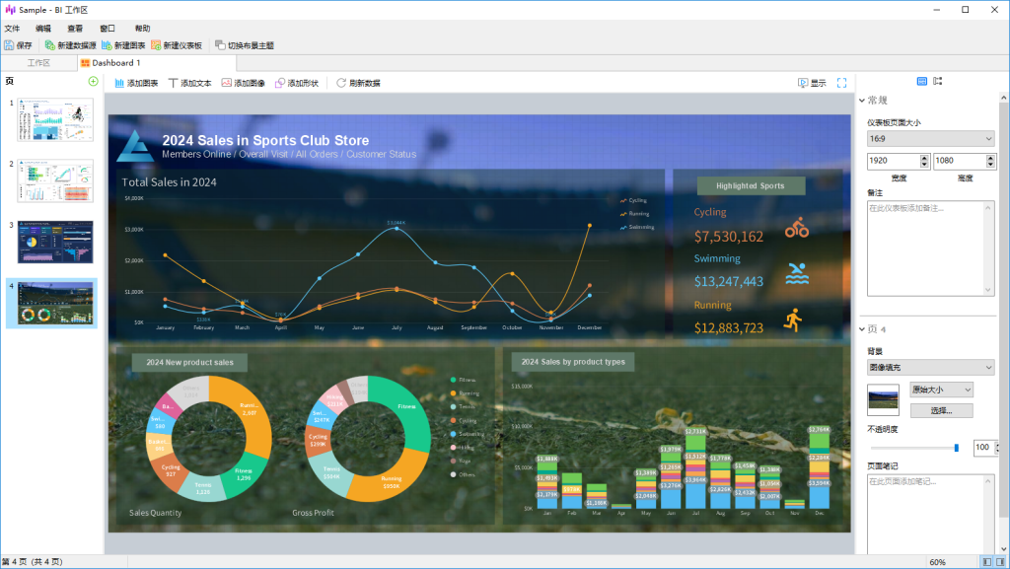Open the 图像填充 background dropdown
Image resolution: width=1010 pixels, height=569 pixels.
[930, 367]
